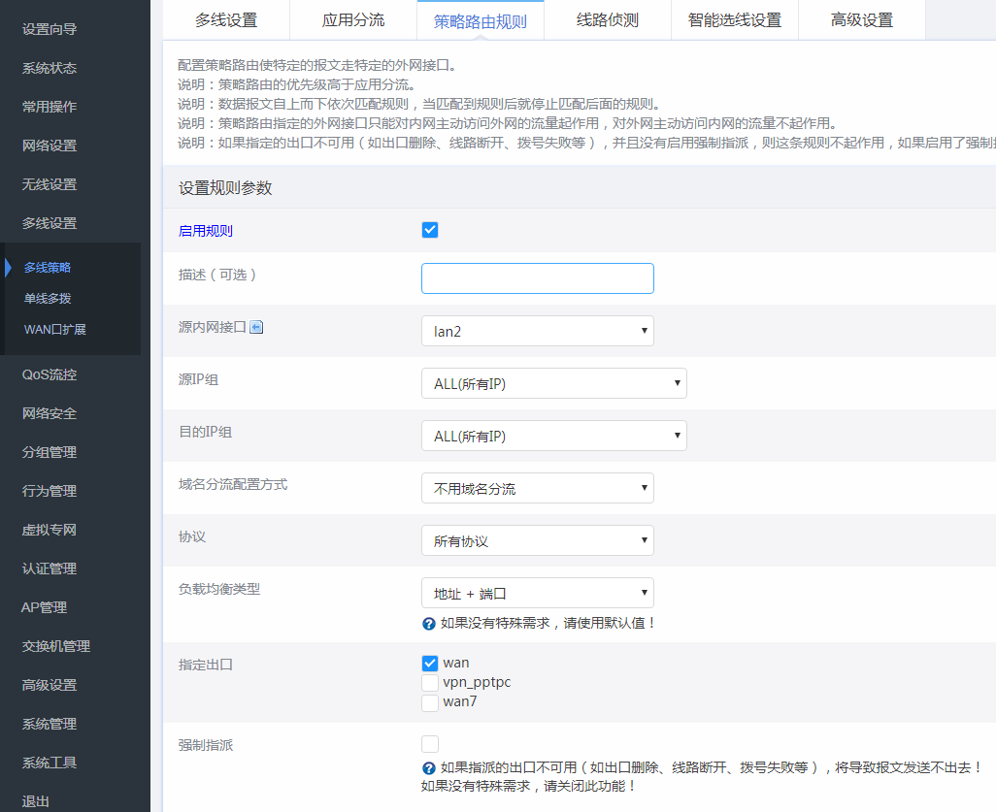Open the 域名分流配置方式 dropdown
The height and width of the screenshot is (812, 996).
click(x=537, y=488)
